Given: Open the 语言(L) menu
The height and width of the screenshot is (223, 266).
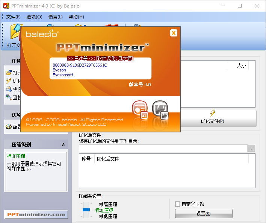Looking at the screenshot, I should point(56,17).
